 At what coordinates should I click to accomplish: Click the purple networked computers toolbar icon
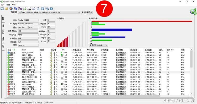pyautogui.click(x=20, y=9)
